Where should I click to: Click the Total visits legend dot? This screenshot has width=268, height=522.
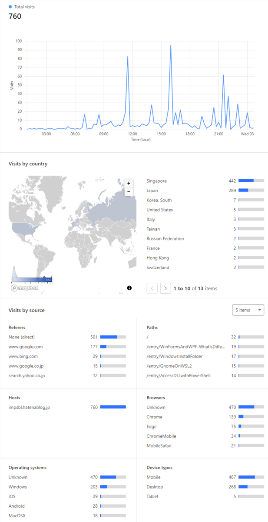[x=10, y=7]
